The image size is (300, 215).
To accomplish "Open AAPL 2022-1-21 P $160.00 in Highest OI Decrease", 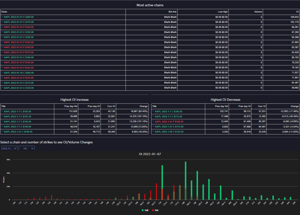I will 169,122.
